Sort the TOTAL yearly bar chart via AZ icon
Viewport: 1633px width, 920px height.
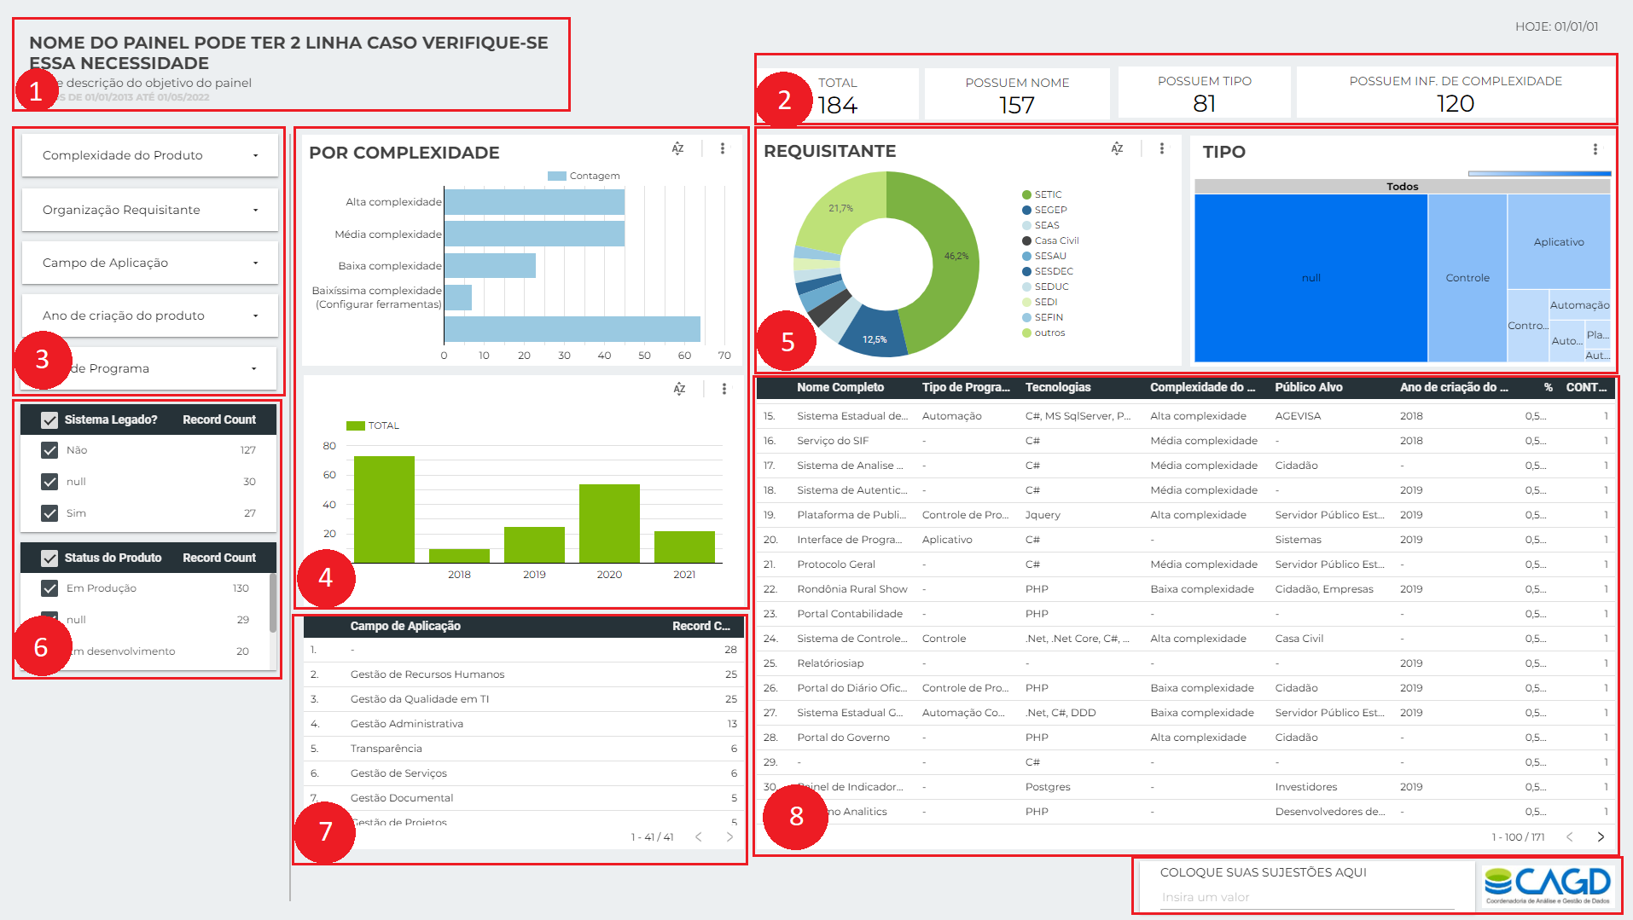tap(679, 389)
